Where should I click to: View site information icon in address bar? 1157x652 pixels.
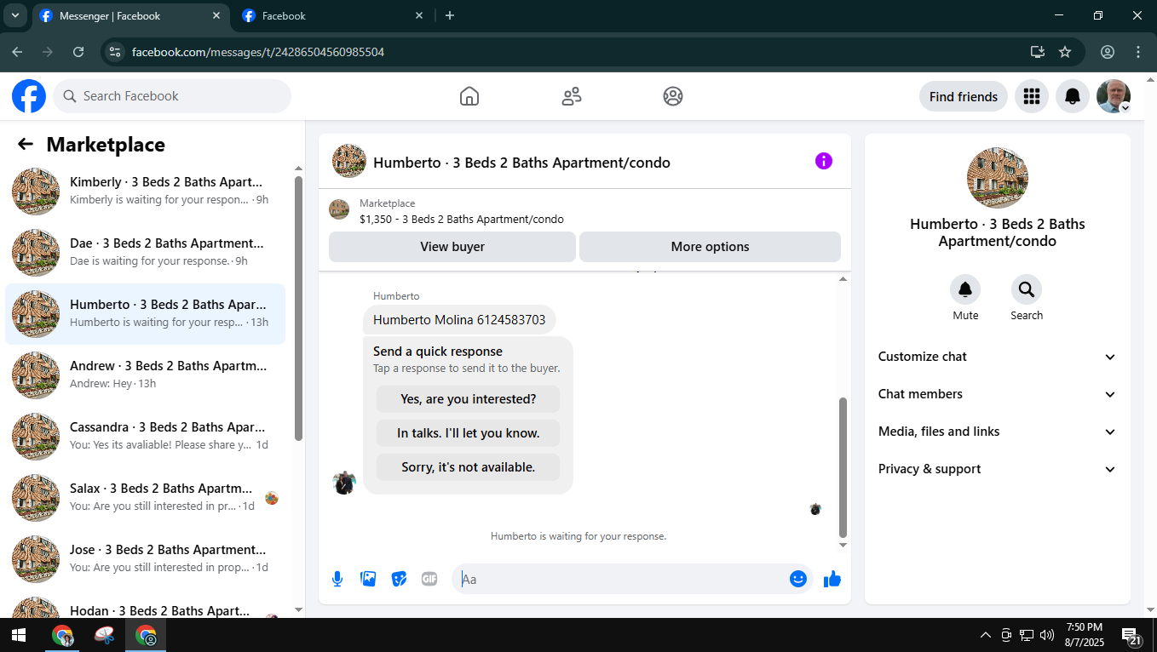pos(115,52)
